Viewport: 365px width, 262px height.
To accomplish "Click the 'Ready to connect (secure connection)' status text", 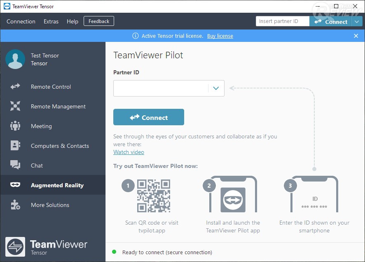I will pos(167,252).
